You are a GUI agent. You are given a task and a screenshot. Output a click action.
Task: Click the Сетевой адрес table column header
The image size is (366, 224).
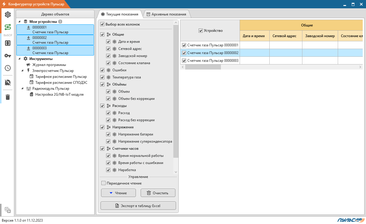286,36
